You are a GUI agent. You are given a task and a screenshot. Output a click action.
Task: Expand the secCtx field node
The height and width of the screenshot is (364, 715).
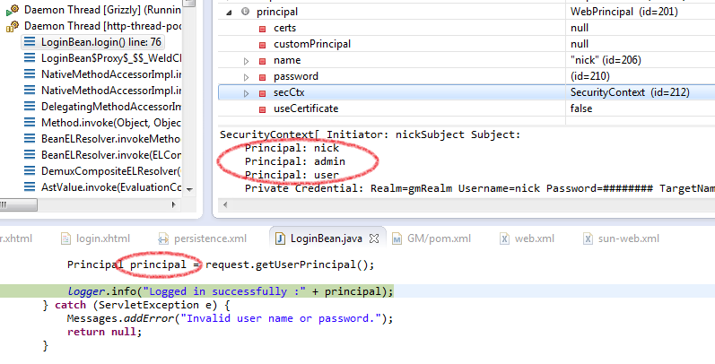246,93
